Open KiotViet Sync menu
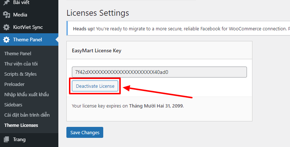The image size is (290, 147). (28, 27)
